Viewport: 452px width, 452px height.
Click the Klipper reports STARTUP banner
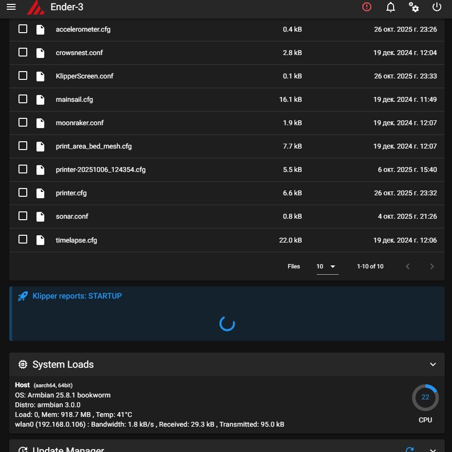tap(77, 296)
